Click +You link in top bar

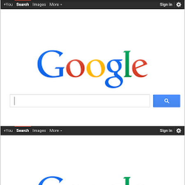point(8,5)
